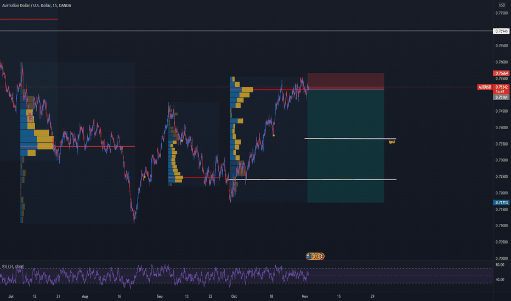Viewport: 511px width, 301px height.
Task: Click the date 22 on time axis
Action: pyautogui.click(x=210, y=297)
